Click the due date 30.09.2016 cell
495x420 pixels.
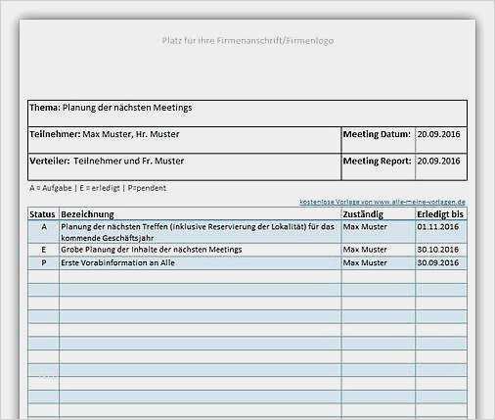[x=441, y=263]
